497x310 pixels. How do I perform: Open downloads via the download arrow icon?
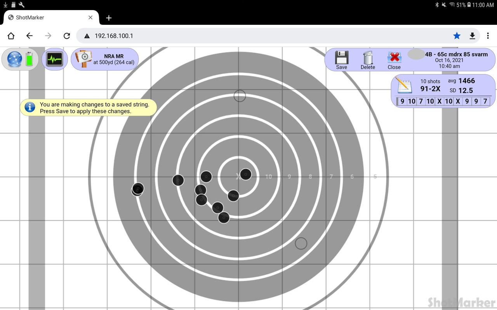(x=472, y=36)
